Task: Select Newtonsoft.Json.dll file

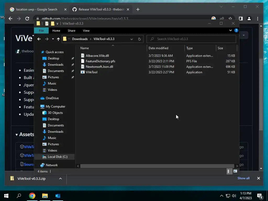Action: [x=99, y=67]
